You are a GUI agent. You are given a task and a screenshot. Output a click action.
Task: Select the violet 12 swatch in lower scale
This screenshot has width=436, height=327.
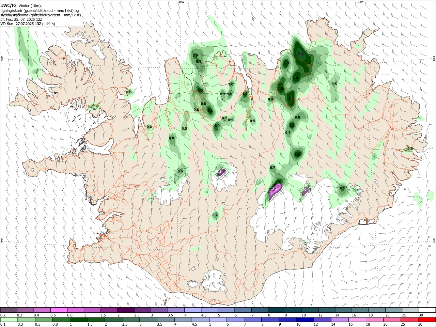coord(322,320)
